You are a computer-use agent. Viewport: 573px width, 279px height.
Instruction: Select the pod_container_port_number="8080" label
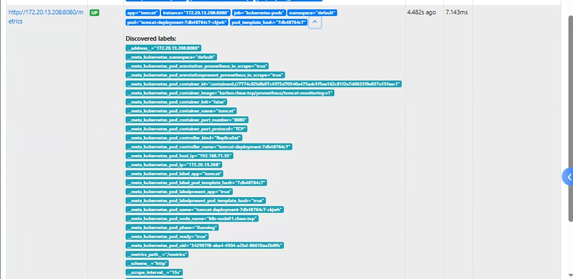(187, 120)
